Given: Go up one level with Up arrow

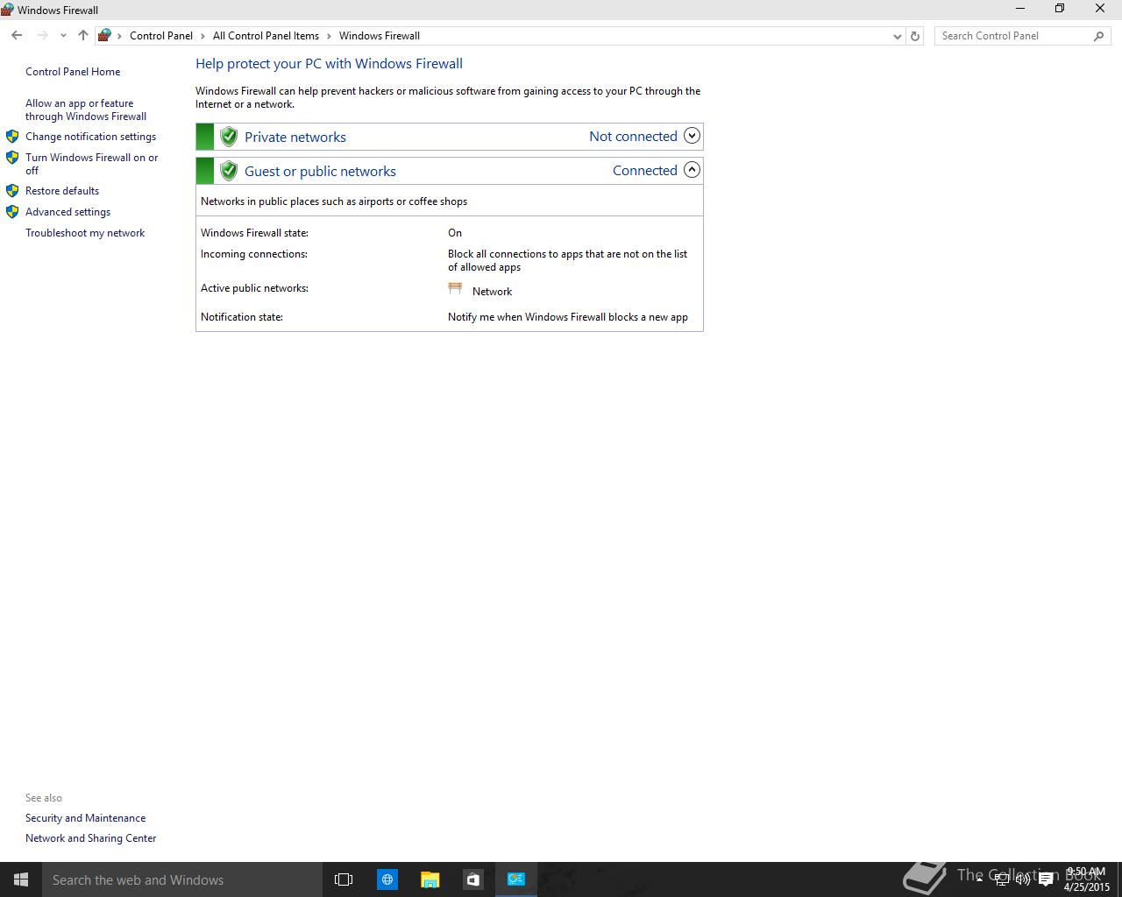Looking at the screenshot, I should coord(82,36).
